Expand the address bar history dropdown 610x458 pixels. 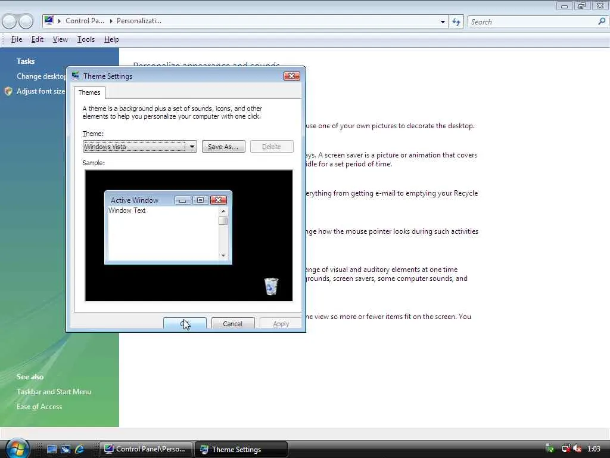(443, 22)
